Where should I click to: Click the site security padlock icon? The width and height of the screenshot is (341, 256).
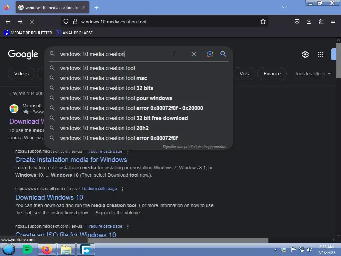click(75, 22)
